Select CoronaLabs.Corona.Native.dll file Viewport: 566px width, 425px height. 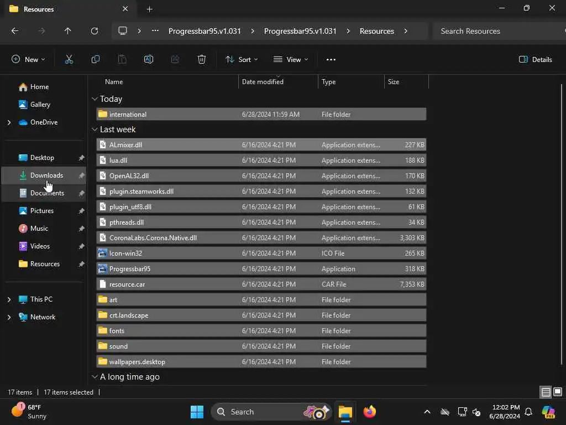click(261, 238)
